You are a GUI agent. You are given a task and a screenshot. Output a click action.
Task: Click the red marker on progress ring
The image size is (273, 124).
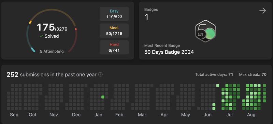[76, 29]
